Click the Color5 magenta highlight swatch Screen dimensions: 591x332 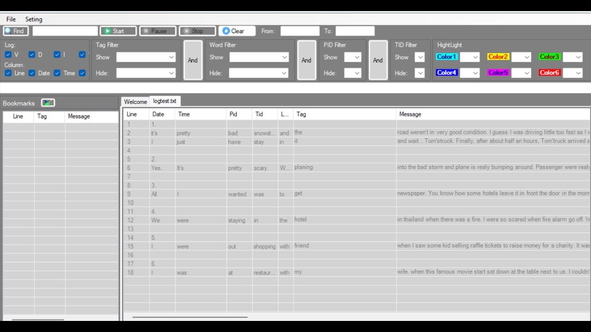tap(498, 72)
